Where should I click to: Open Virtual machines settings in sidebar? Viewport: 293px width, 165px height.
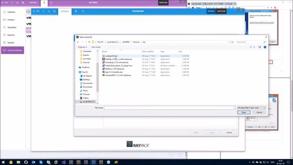[12, 50]
